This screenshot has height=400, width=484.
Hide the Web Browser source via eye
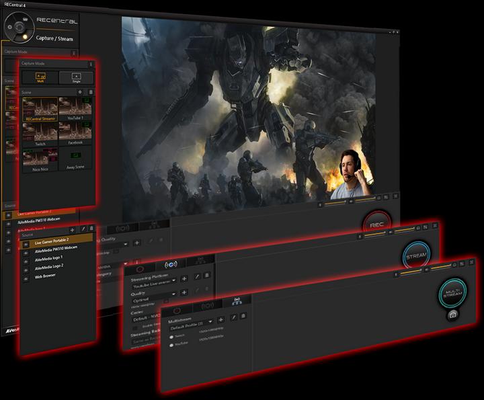click(x=26, y=278)
